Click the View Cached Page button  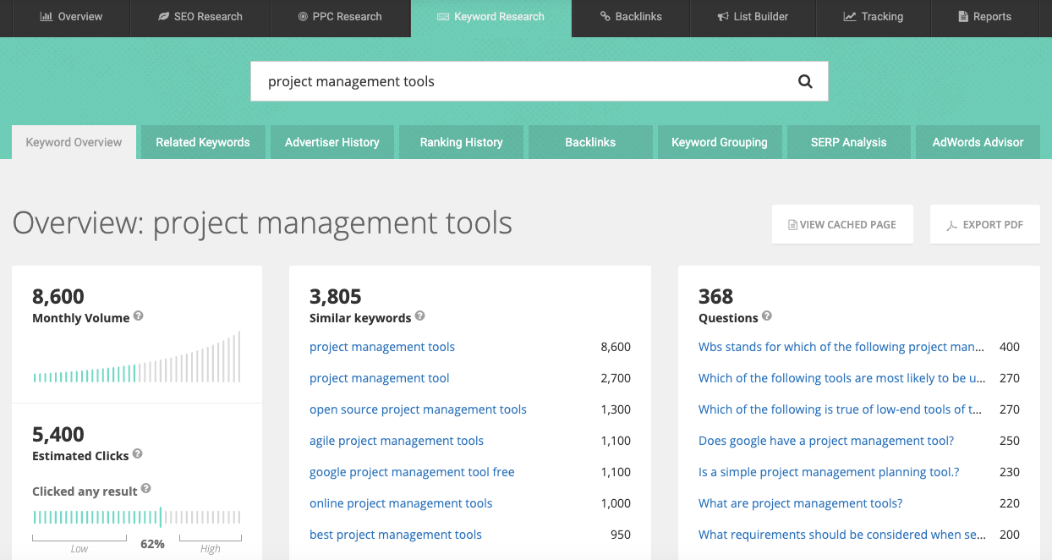pyautogui.click(x=842, y=224)
